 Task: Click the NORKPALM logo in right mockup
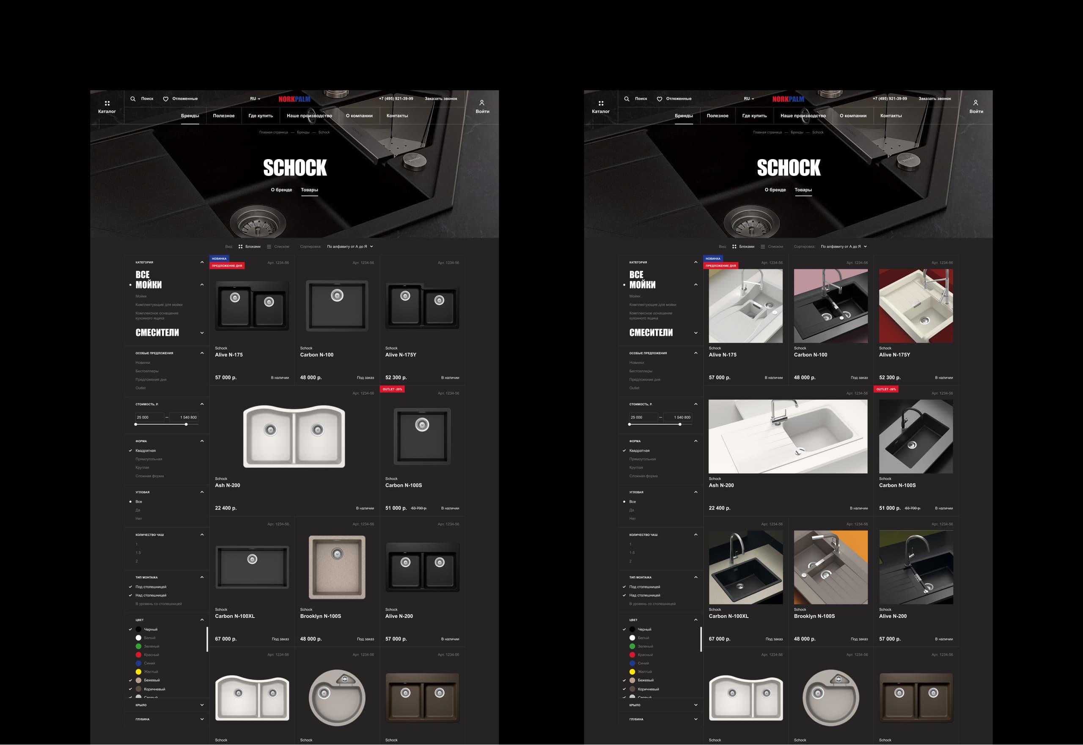[x=789, y=99]
